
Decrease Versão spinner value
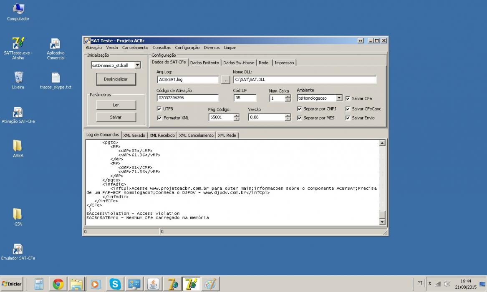pos(288,119)
